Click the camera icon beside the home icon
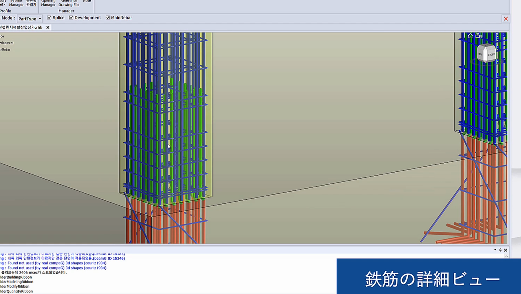Image resolution: width=521 pixels, height=294 pixels. click(479, 36)
